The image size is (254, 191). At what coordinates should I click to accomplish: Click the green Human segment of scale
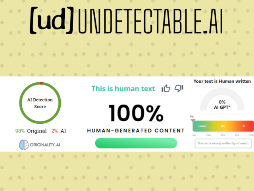(x=202, y=126)
